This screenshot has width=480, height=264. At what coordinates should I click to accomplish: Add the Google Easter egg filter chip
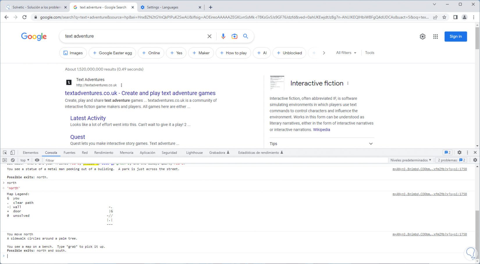point(112,53)
